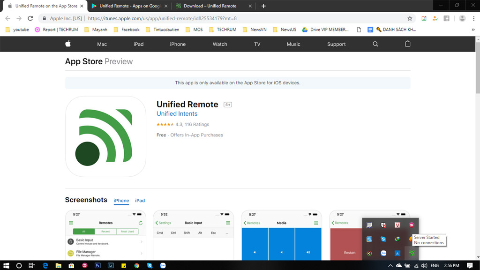Open the Report | TECHRUM bookmark
The width and height of the screenshot is (480, 270).
[x=57, y=30]
